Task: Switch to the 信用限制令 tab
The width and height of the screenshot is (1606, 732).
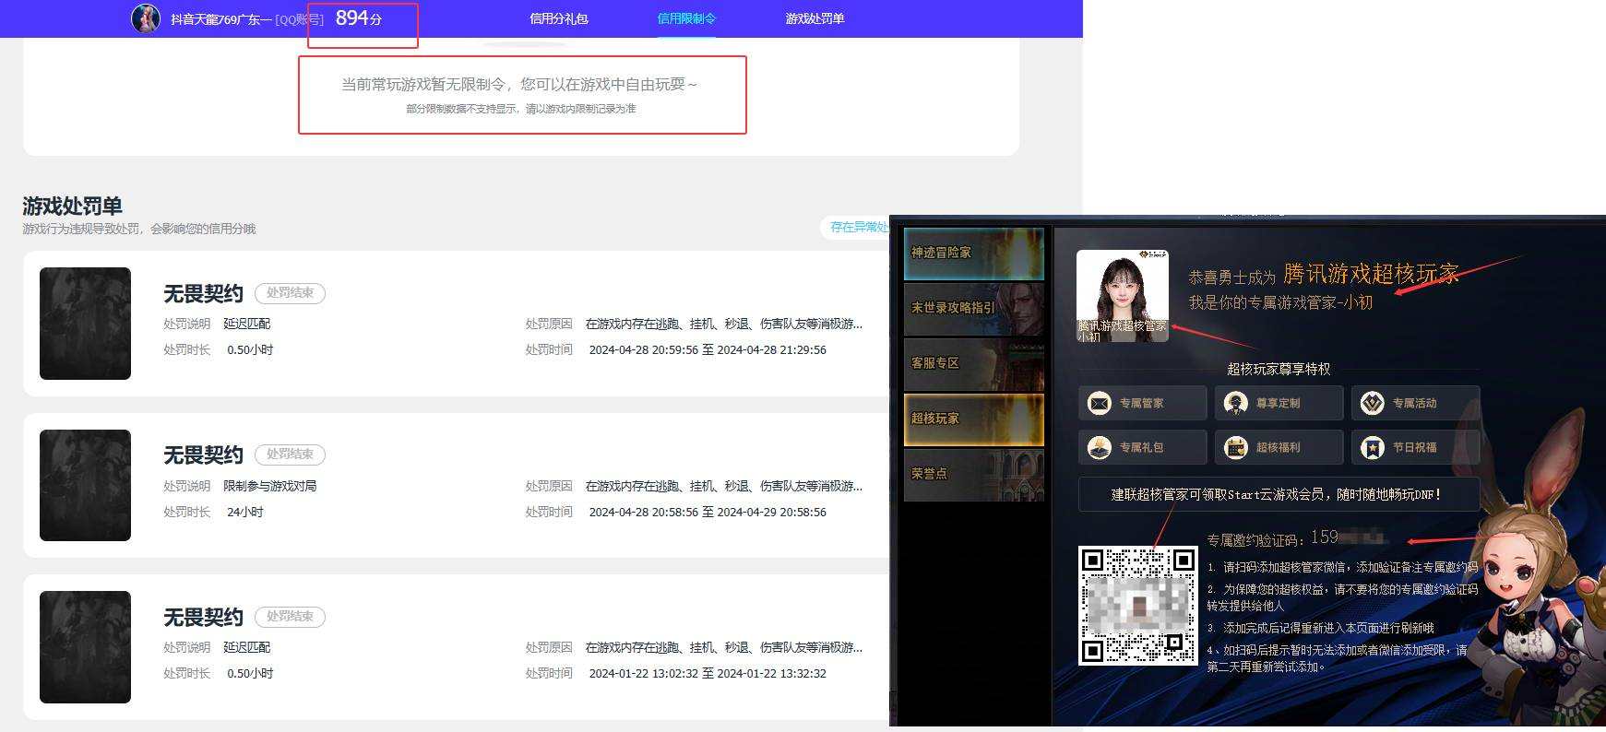Action: pyautogui.click(x=686, y=18)
